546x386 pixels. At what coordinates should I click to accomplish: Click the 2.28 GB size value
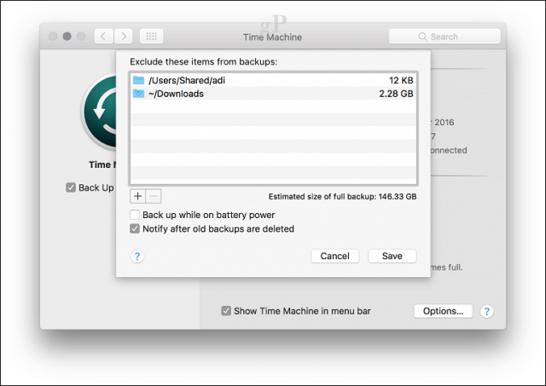(396, 94)
